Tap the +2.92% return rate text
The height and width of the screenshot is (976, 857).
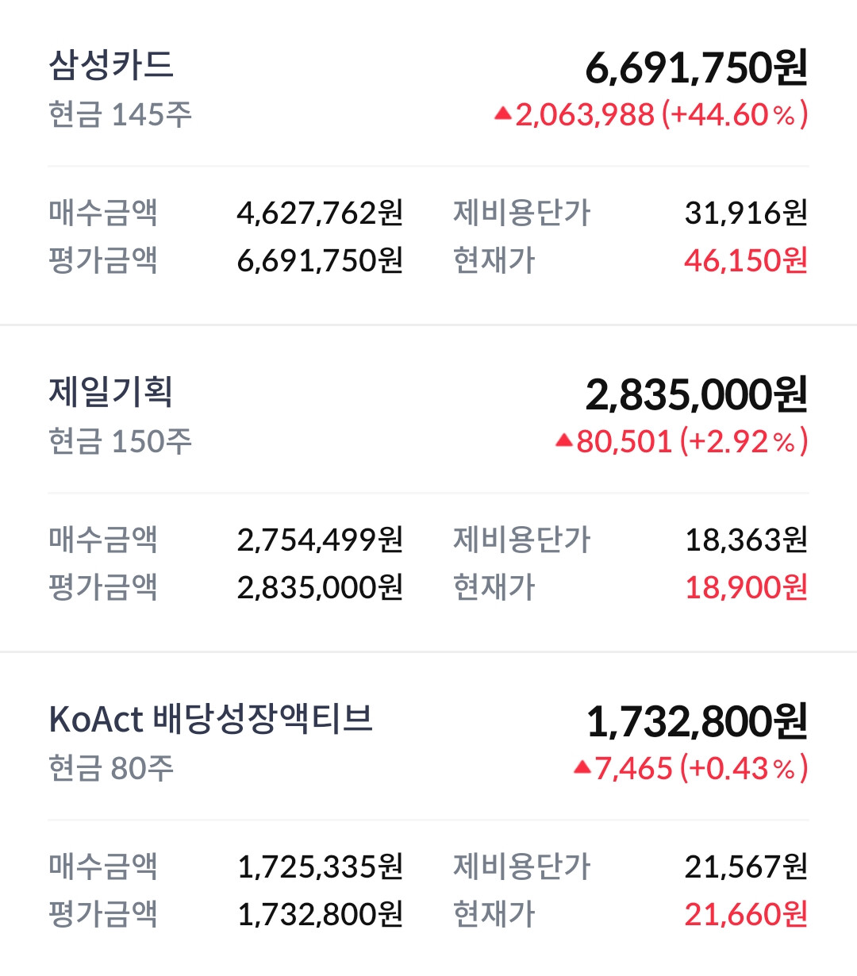pos(744,442)
